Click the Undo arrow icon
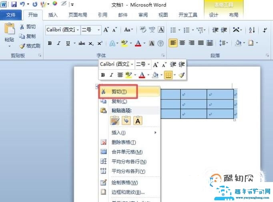 [22, 4]
